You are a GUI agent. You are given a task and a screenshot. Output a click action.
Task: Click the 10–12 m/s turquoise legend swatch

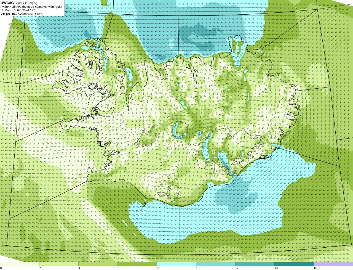[216, 264]
